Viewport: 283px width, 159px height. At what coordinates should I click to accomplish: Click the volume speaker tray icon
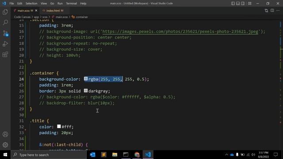[253, 155]
